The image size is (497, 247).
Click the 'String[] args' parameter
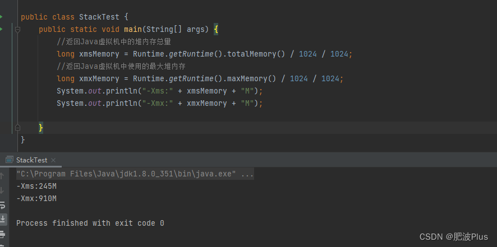[176, 30]
